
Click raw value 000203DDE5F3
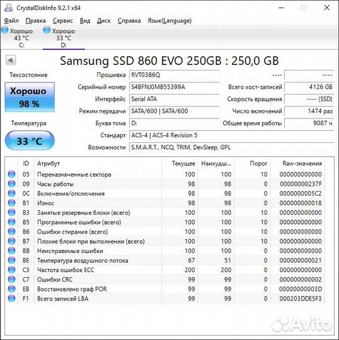[x=301, y=298]
